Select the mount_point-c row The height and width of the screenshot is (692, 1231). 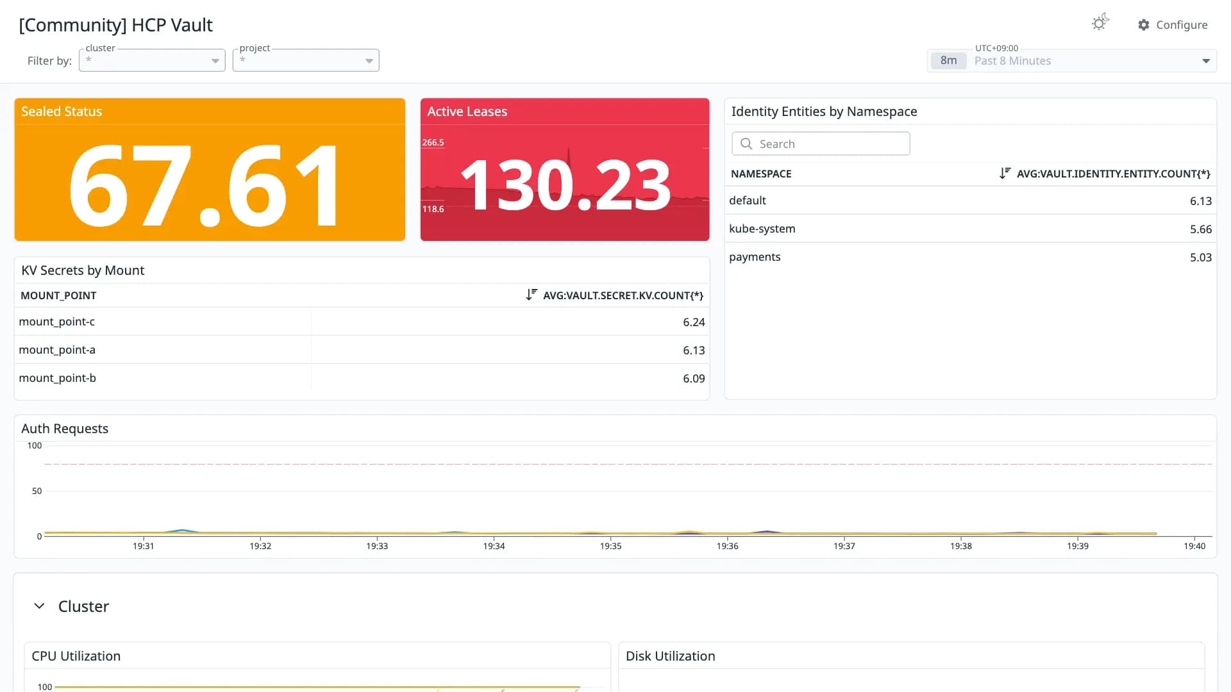pos(362,322)
